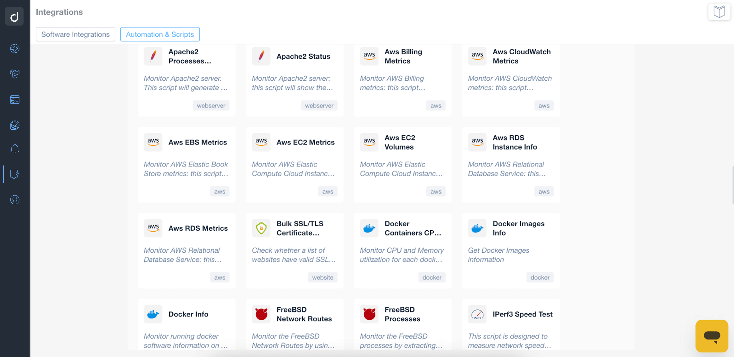The image size is (734, 357).
Task: Open the chart metrics sidebar icon
Action: pyautogui.click(x=15, y=125)
